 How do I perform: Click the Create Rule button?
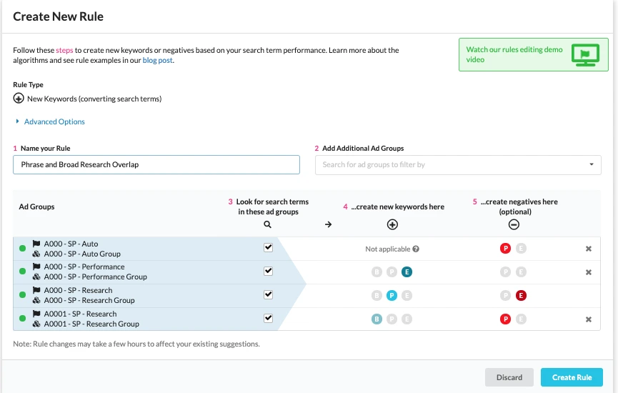(572, 377)
